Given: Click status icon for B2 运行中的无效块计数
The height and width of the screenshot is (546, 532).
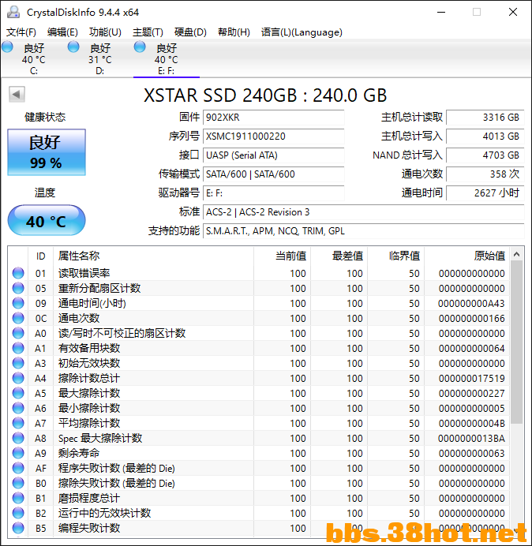Looking at the screenshot, I should [x=18, y=513].
